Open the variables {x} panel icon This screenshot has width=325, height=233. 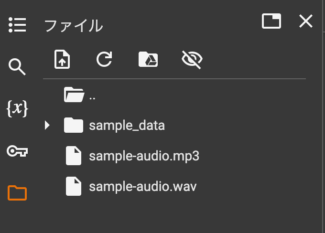(x=17, y=108)
